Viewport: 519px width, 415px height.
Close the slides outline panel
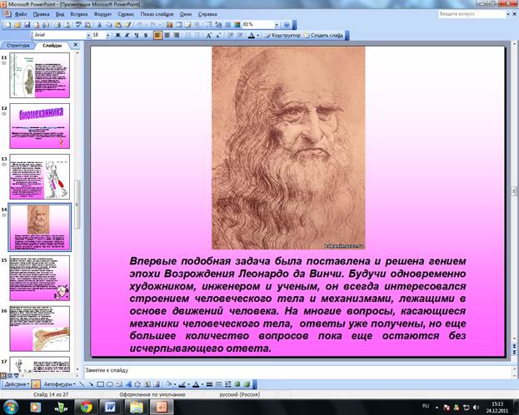coord(75,46)
